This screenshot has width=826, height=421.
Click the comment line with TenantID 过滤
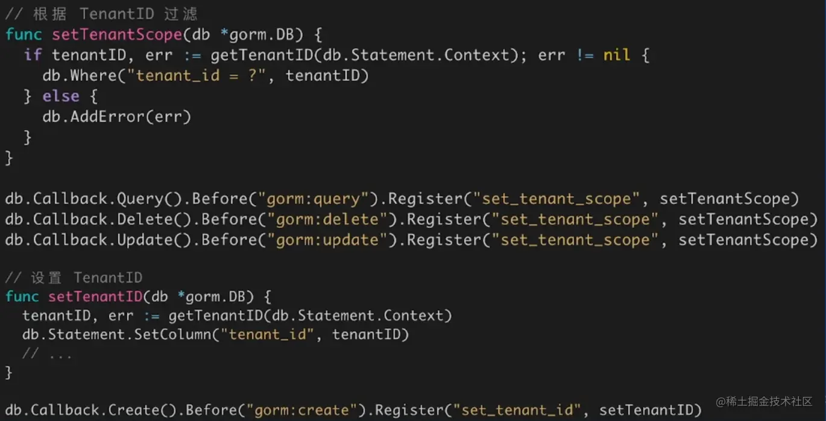click(101, 13)
